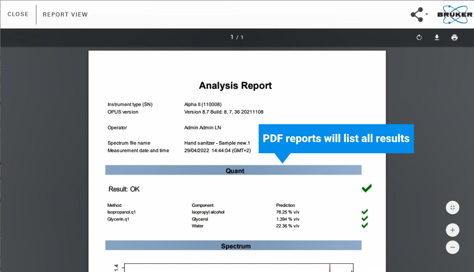The height and width of the screenshot is (272, 474).
Task: Click the page number field
Action: [x=232, y=37]
